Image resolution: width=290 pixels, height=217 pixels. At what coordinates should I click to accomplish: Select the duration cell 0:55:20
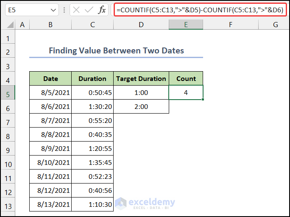click(92, 120)
